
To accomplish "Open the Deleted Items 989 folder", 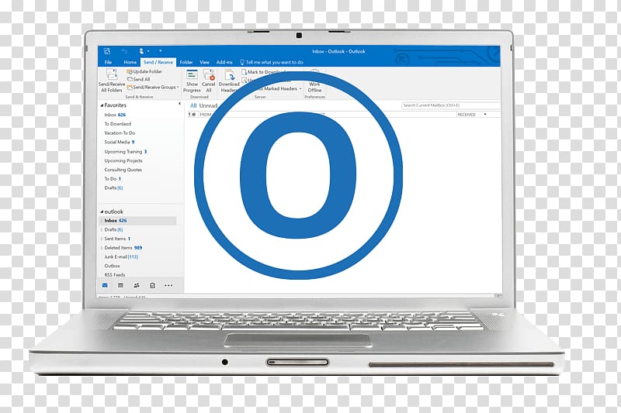I will pyautogui.click(x=123, y=248).
